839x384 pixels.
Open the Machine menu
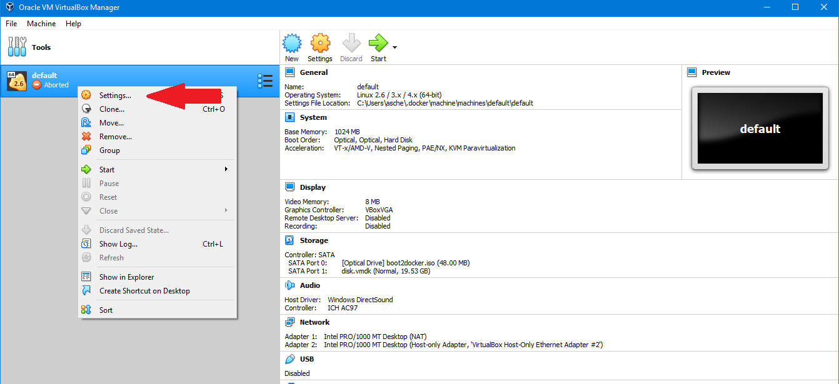coord(41,24)
